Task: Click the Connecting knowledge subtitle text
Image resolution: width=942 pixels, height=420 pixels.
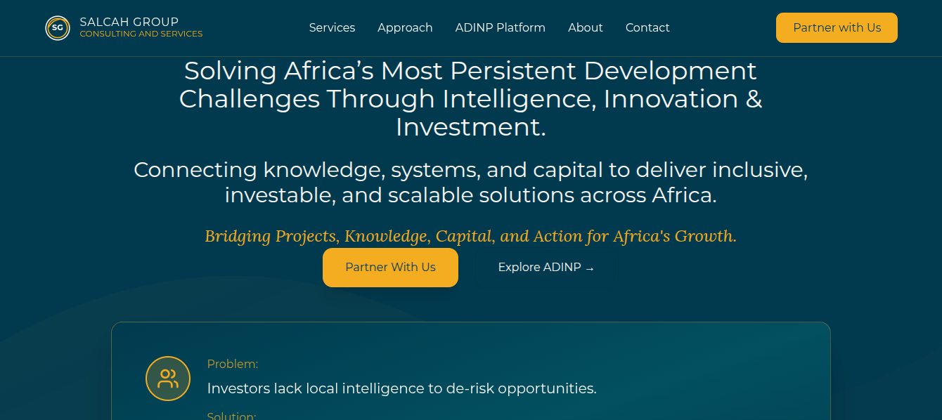Action: click(470, 182)
